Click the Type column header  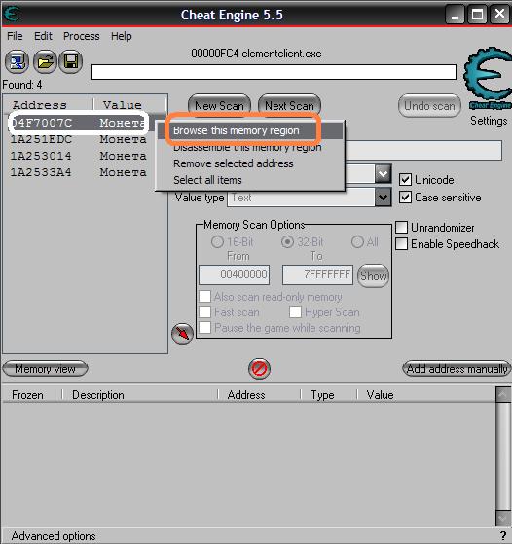[328, 395]
